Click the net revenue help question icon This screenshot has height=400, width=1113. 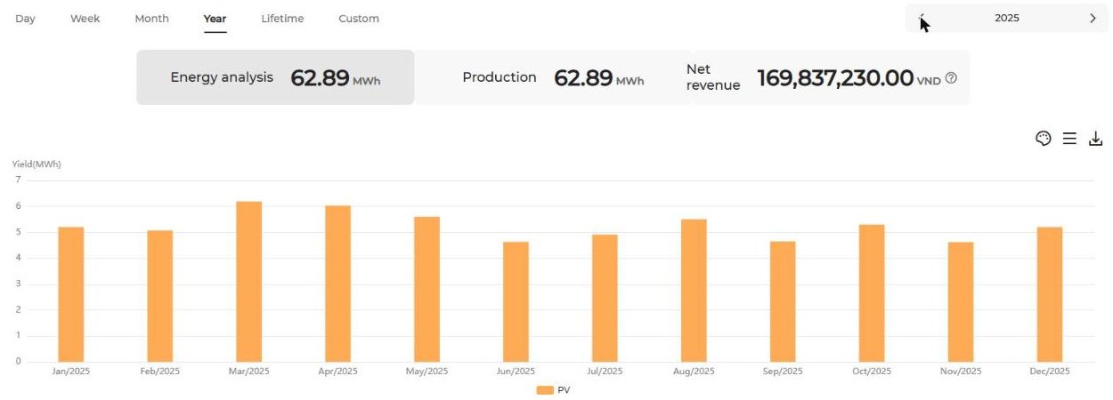tap(951, 78)
